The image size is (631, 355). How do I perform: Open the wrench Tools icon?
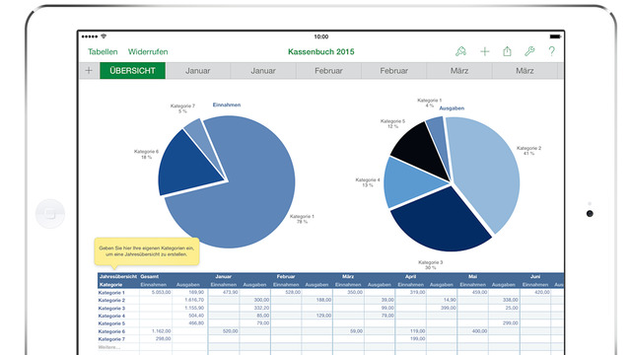coord(529,51)
